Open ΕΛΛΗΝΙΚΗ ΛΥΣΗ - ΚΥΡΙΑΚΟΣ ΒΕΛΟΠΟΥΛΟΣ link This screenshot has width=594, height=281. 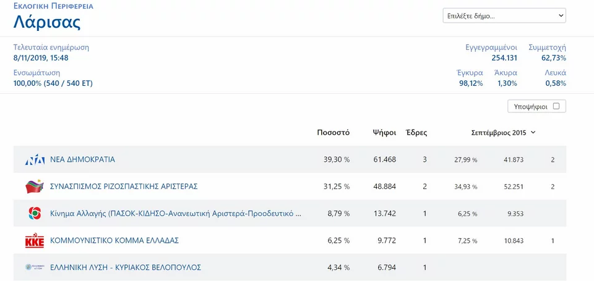click(x=126, y=267)
